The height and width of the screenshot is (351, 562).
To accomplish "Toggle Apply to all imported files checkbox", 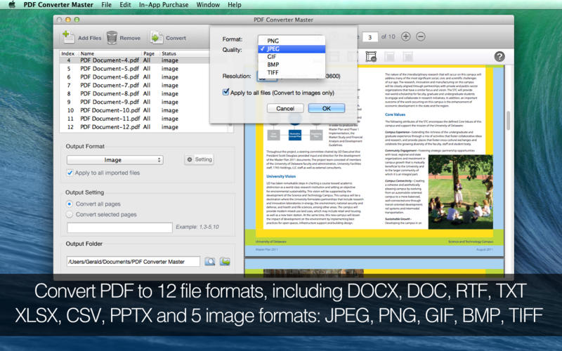I will pos(70,173).
